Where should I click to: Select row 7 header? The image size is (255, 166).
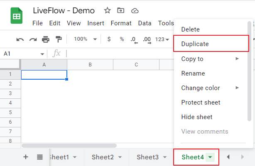(x=10, y=132)
